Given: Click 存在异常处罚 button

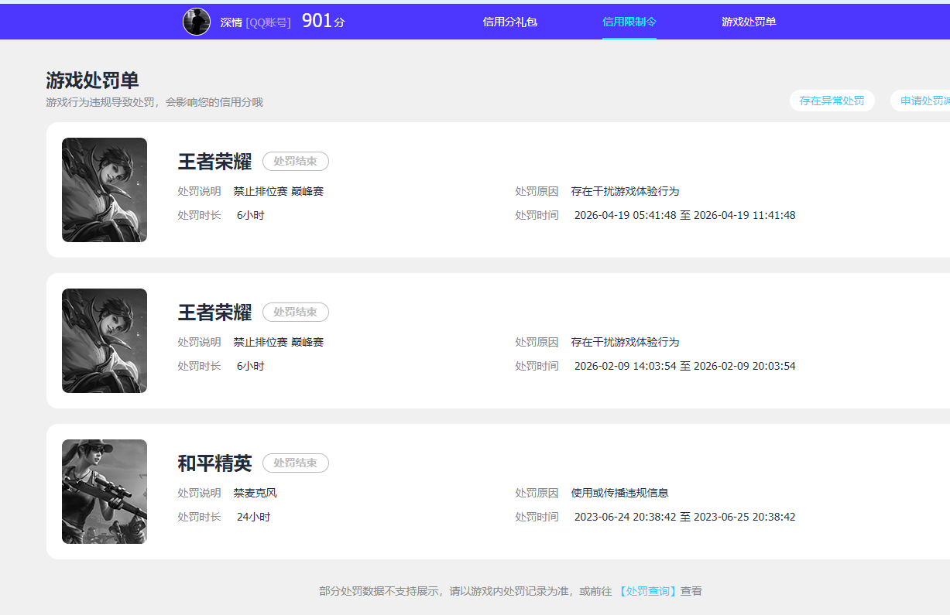Looking at the screenshot, I should pos(832,101).
